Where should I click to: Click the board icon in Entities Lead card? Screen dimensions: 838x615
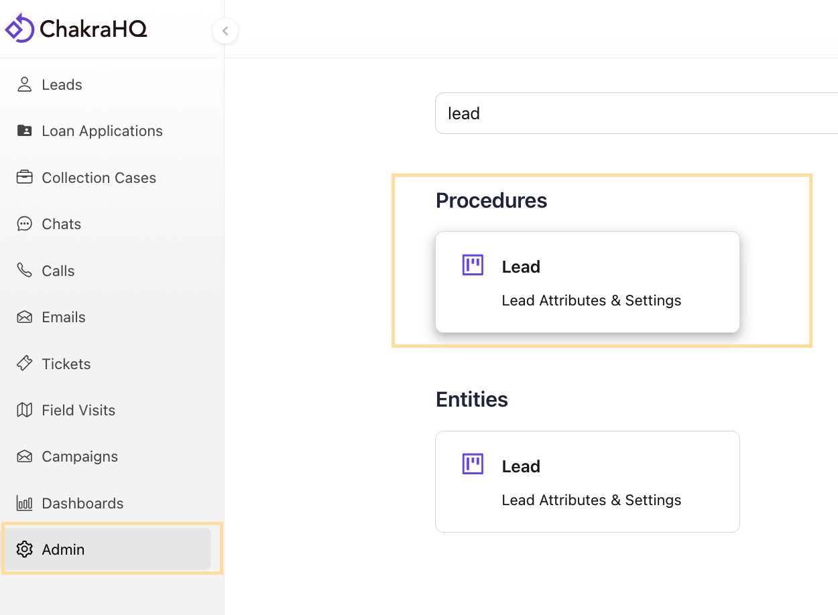coord(473,464)
